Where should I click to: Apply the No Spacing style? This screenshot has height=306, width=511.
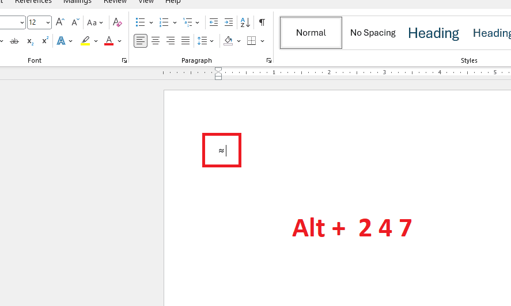pyautogui.click(x=373, y=33)
